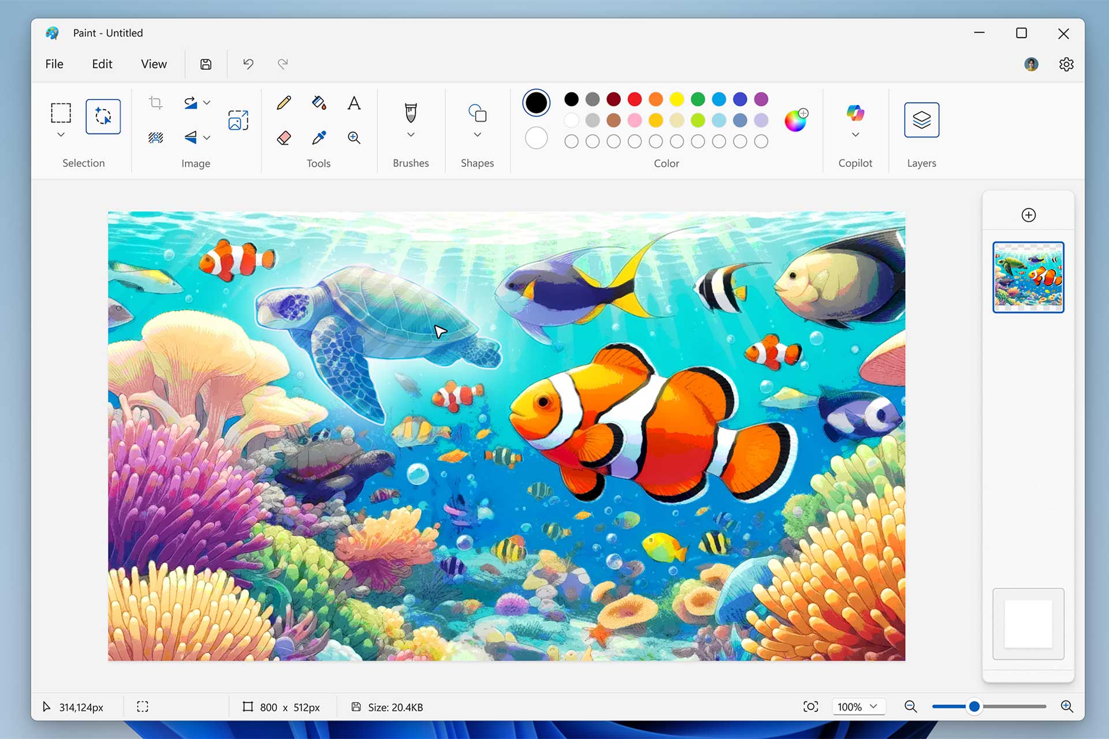Select the Pencil tool
Image resolution: width=1109 pixels, height=739 pixels.
coord(283,103)
